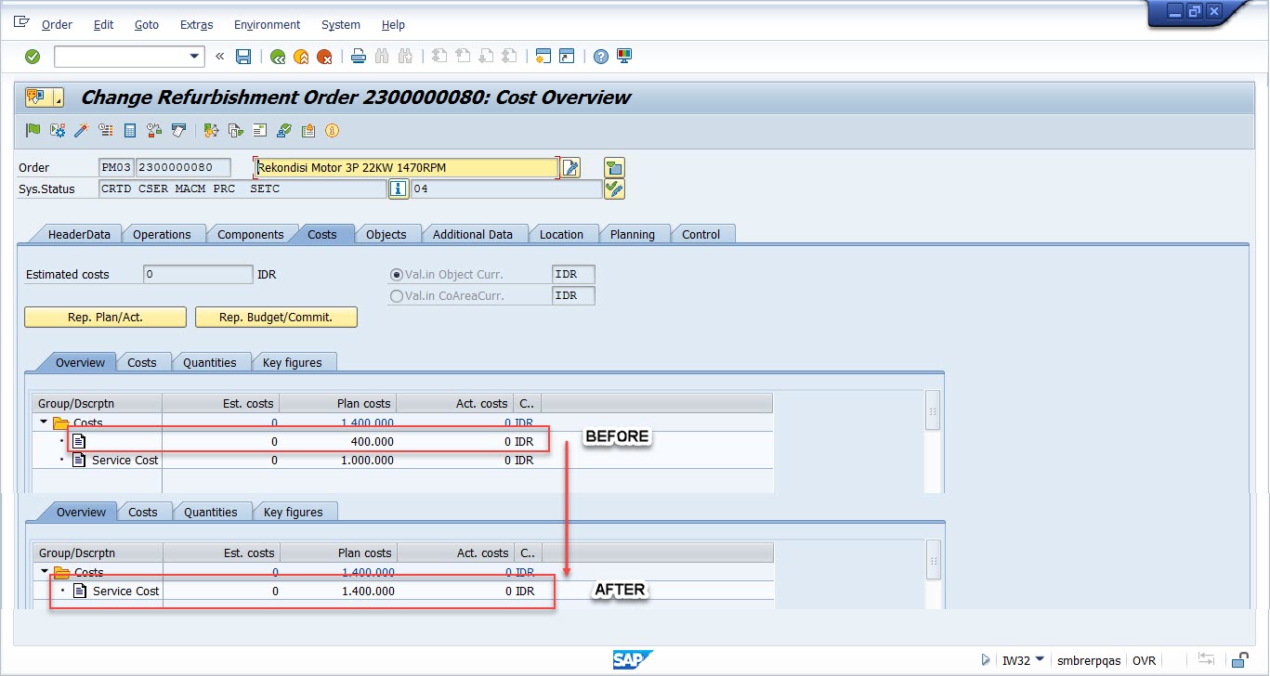Click the Print icon in toolbar

(358, 57)
